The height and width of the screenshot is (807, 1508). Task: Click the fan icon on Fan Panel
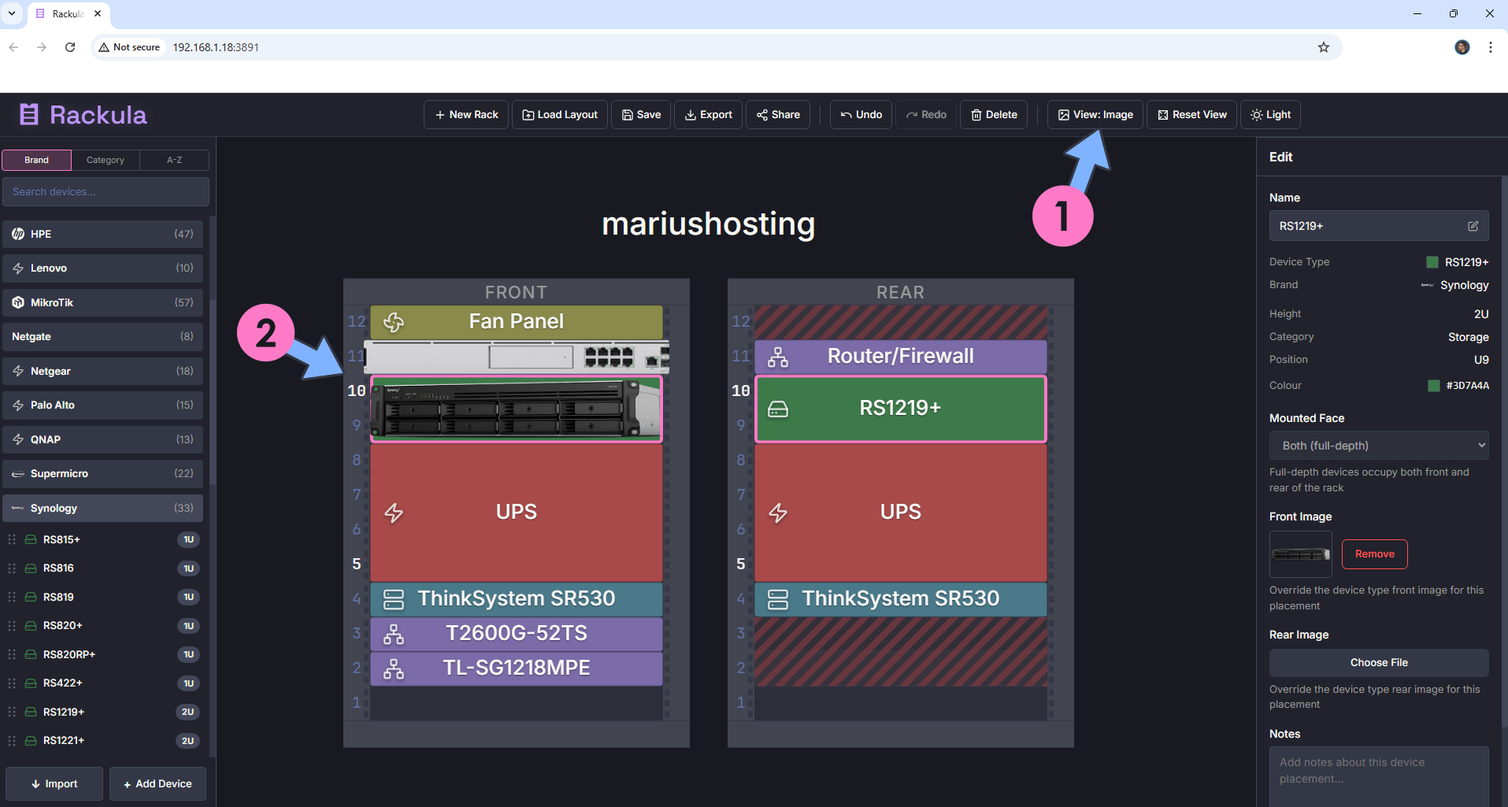point(394,322)
